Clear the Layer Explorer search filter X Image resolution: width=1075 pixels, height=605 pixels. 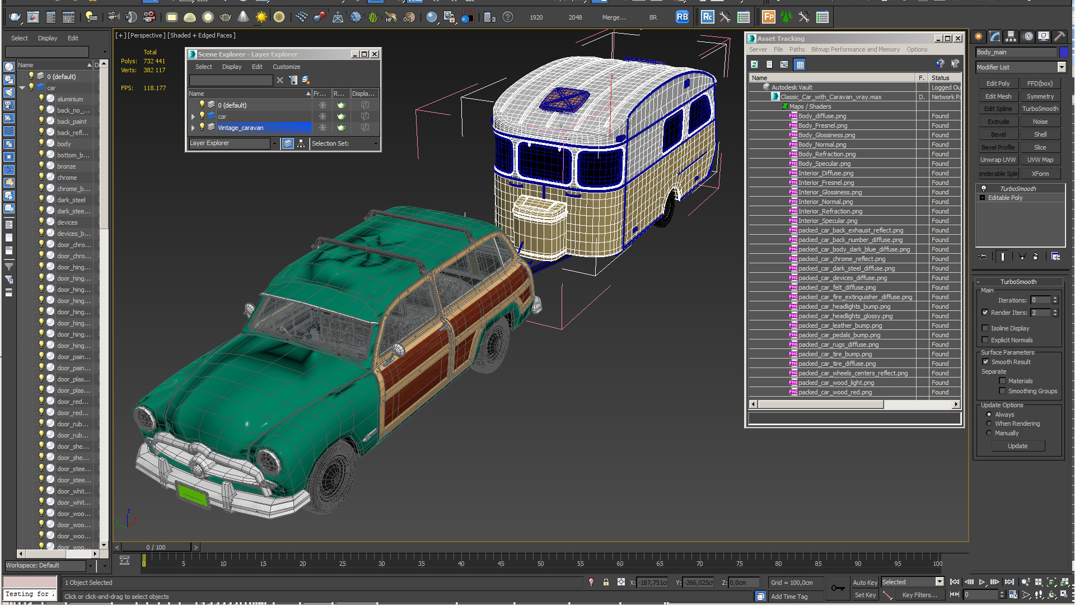(x=280, y=81)
